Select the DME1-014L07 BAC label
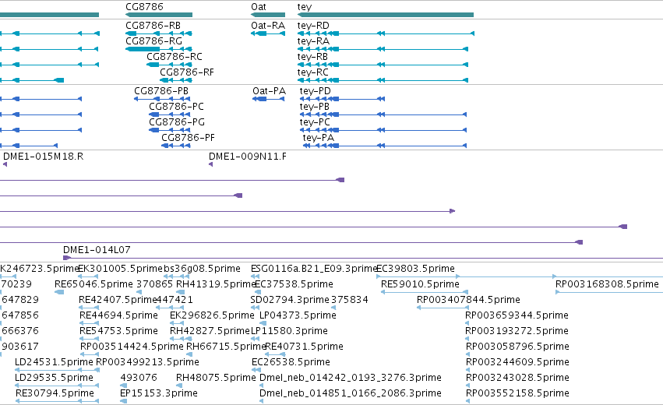 (97, 250)
